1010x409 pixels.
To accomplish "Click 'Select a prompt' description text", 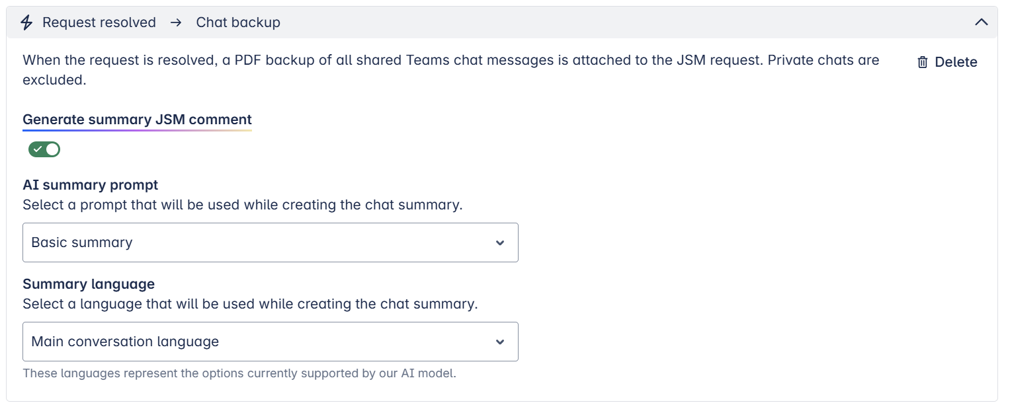I will (242, 205).
